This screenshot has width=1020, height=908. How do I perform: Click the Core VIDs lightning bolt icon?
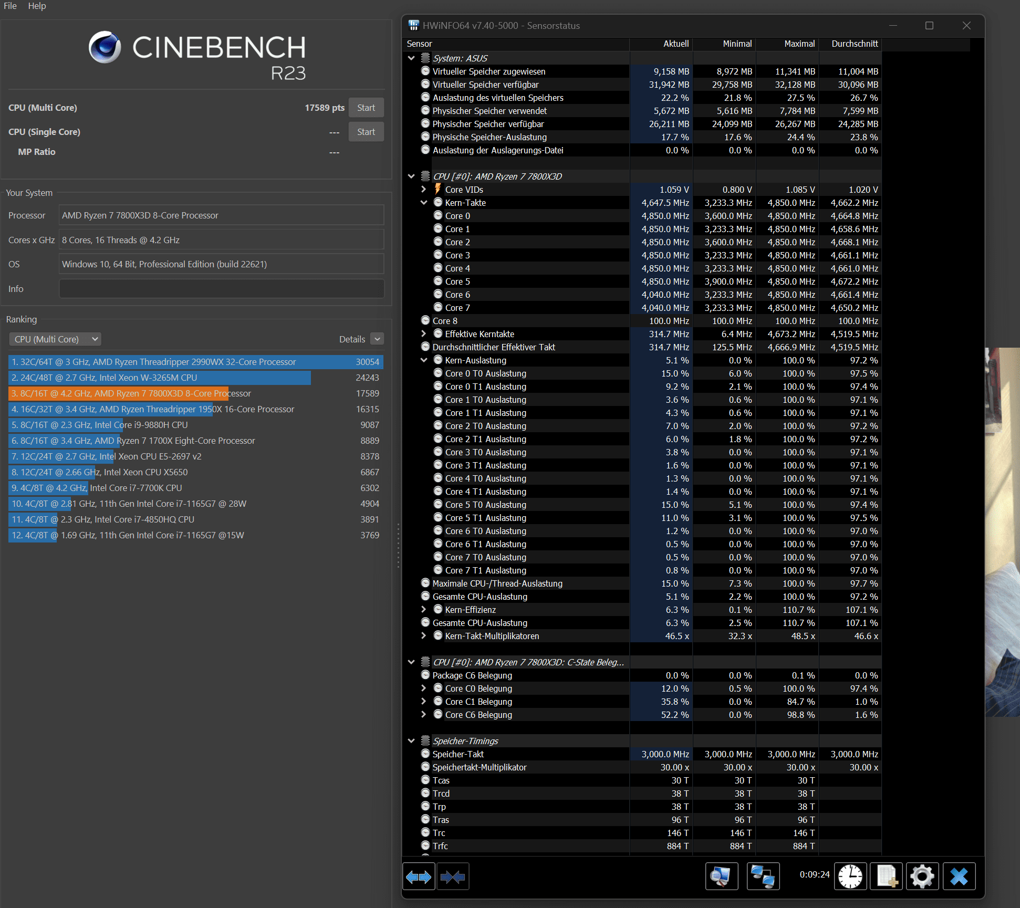pos(438,189)
